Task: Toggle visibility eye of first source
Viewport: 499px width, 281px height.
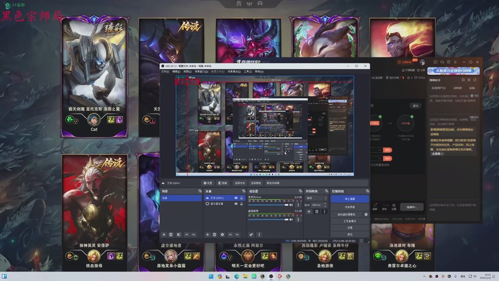Action: click(x=236, y=198)
